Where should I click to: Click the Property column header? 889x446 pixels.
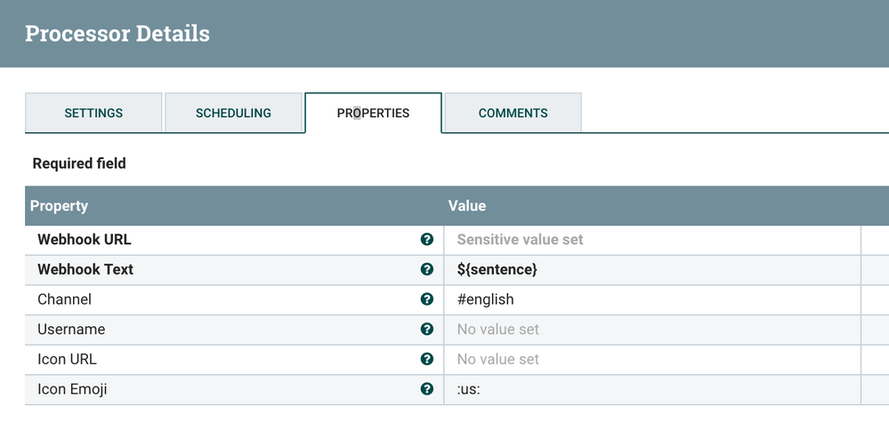coord(59,205)
